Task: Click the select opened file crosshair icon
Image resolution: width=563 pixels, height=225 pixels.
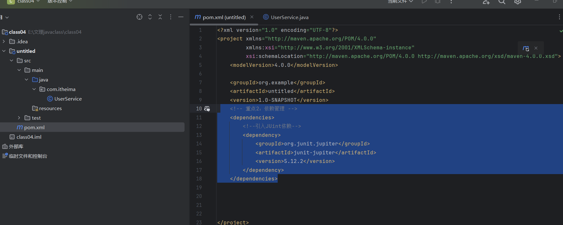Action: pos(139,17)
